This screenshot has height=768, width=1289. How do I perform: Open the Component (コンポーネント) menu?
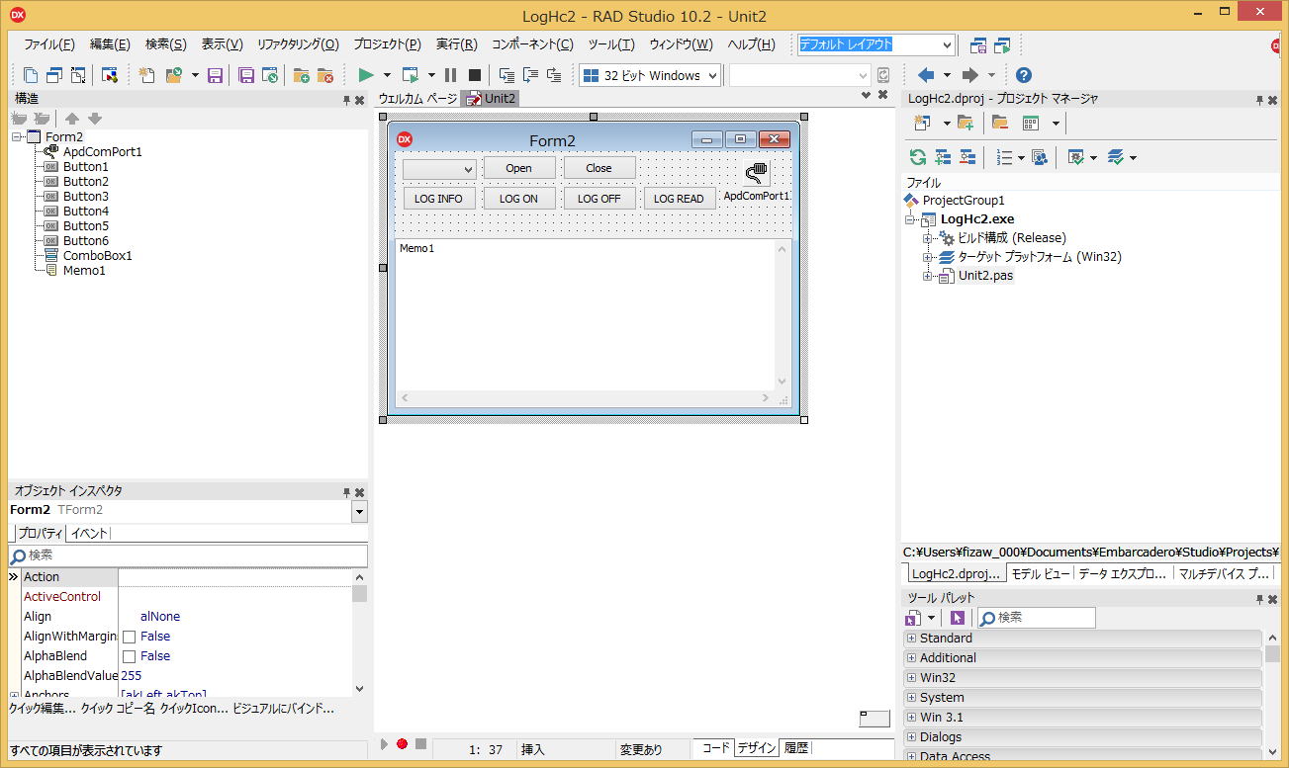pos(532,44)
